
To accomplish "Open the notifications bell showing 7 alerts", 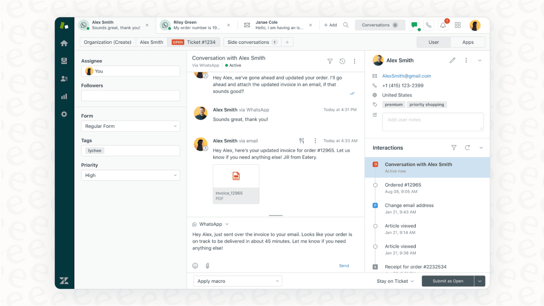I will pyautogui.click(x=443, y=25).
